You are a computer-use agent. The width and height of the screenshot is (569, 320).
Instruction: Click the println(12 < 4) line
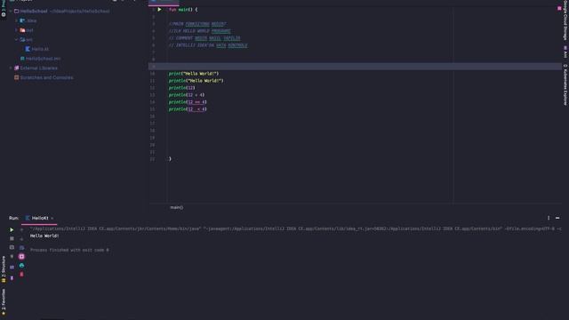[188, 109]
